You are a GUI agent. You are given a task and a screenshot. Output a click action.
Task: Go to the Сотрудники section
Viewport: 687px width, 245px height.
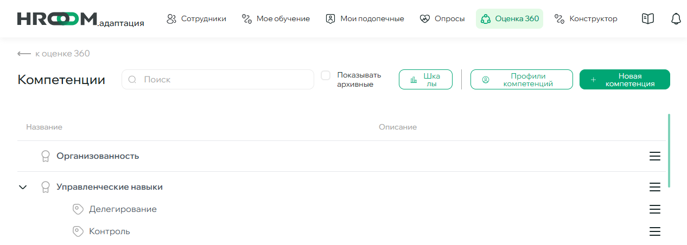[196, 19]
